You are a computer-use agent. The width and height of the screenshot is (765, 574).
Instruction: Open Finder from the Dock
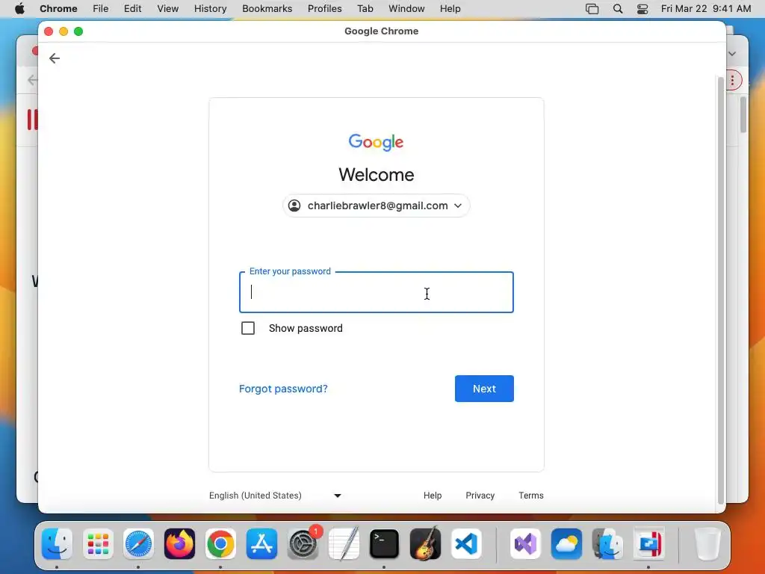click(x=57, y=544)
